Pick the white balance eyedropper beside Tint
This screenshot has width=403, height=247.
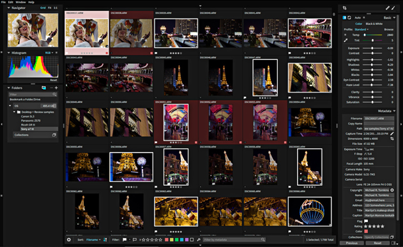346,40
